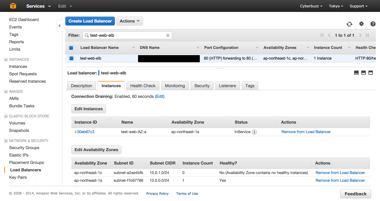Refresh the load balancer list

(x=349, y=24)
